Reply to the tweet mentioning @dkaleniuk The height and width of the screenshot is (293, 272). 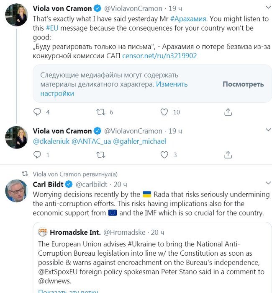(37, 155)
